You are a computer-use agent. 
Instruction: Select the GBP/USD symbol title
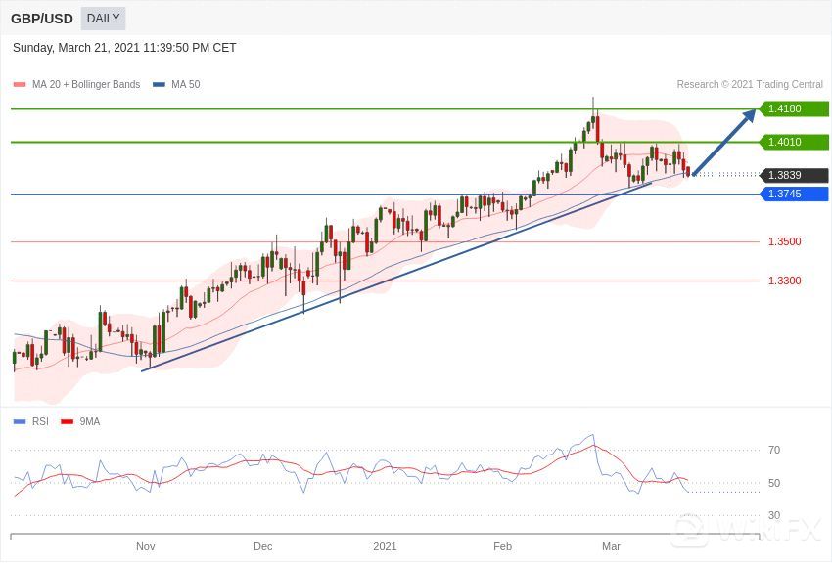pyautogui.click(x=42, y=19)
